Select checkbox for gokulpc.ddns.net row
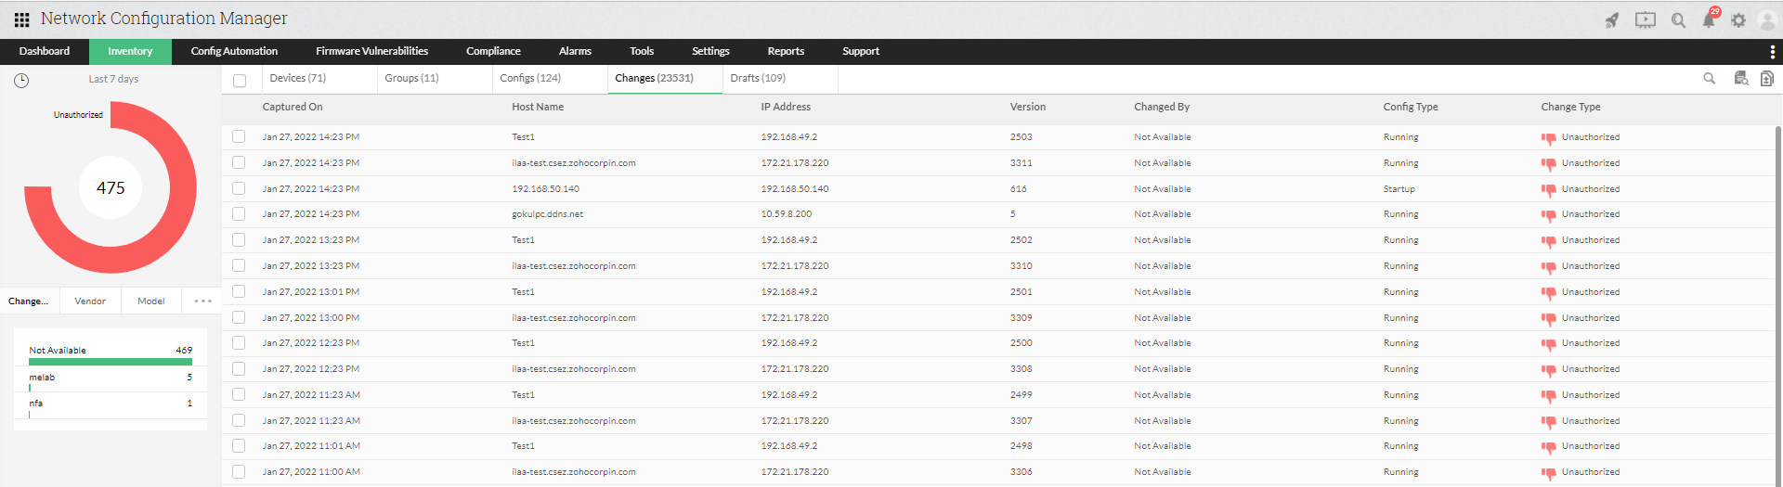This screenshot has width=1783, height=487. (x=239, y=214)
